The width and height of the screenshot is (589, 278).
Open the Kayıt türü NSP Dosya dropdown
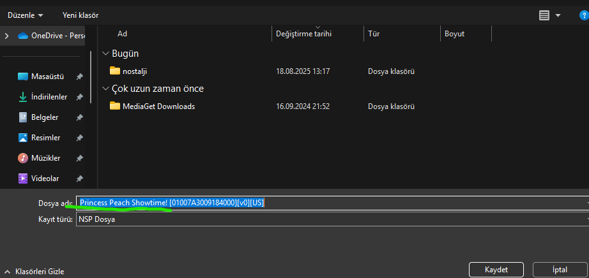tap(332, 219)
